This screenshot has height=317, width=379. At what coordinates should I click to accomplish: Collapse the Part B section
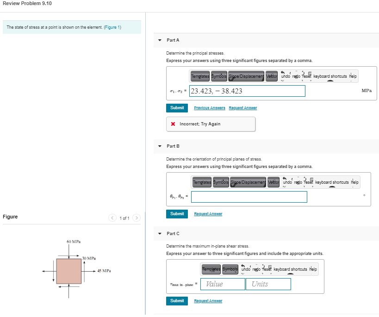pyautogui.click(x=160, y=146)
